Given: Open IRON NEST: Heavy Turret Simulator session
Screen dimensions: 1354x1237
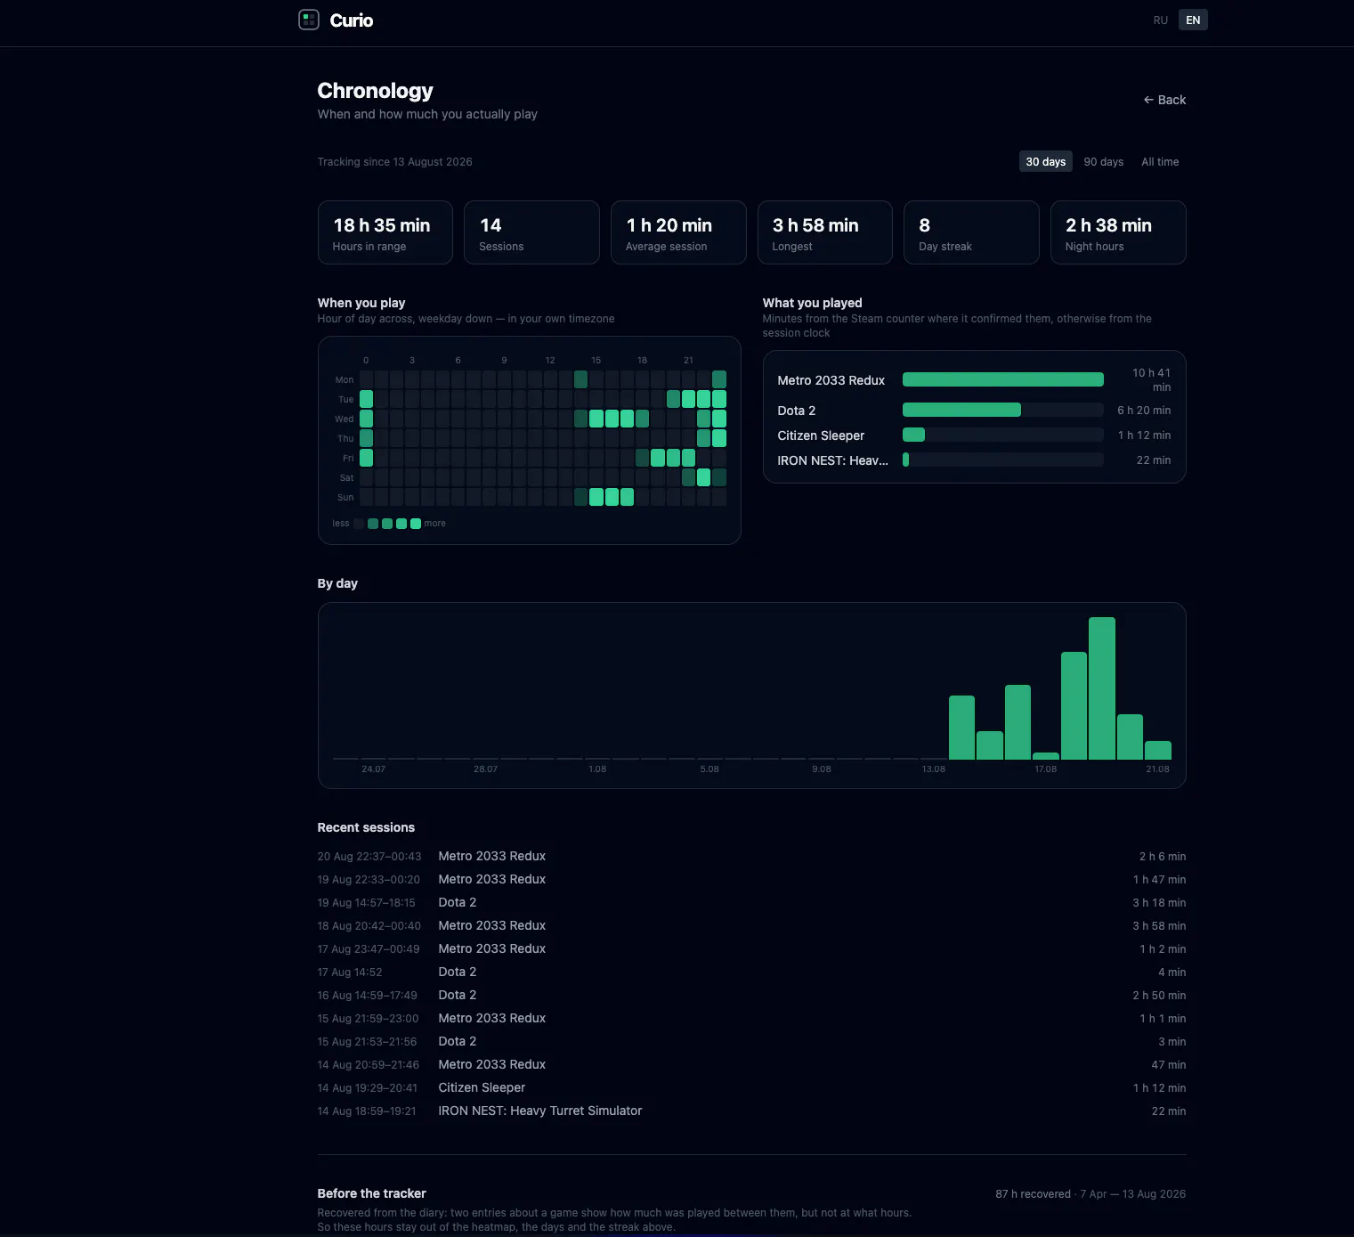Looking at the screenshot, I should 751,1111.
